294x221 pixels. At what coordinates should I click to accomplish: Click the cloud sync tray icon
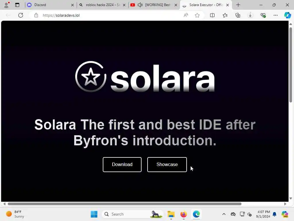coord(233,214)
